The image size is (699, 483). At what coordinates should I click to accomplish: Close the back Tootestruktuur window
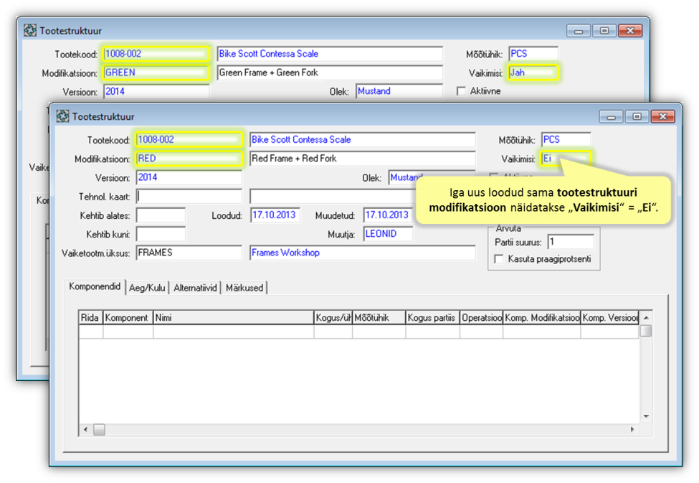click(630, 30)
